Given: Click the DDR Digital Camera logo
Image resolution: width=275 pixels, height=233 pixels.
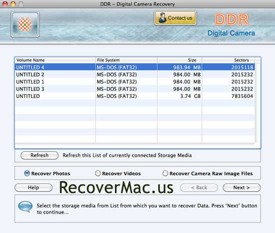Looking at the screenshot, I should tap(231, 24).
